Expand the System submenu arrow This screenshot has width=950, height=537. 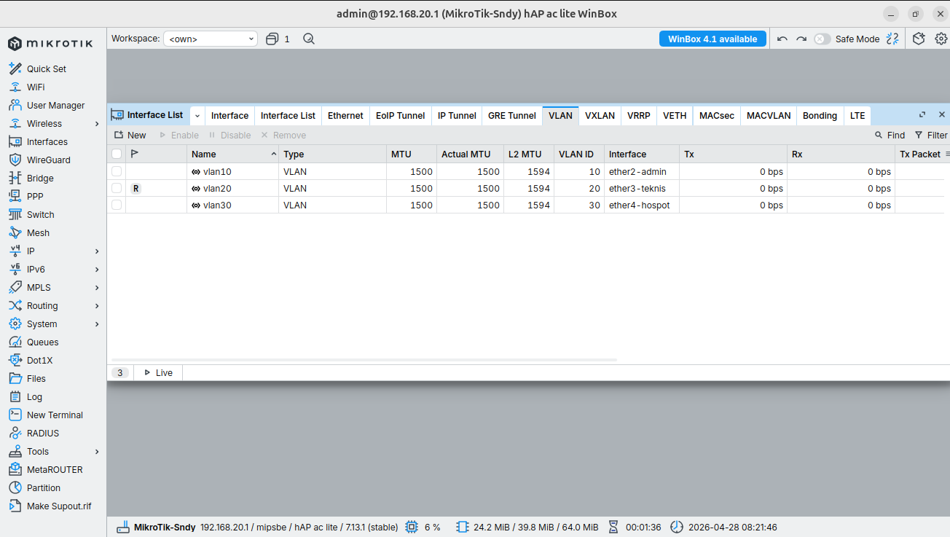(x=97, y=324)
